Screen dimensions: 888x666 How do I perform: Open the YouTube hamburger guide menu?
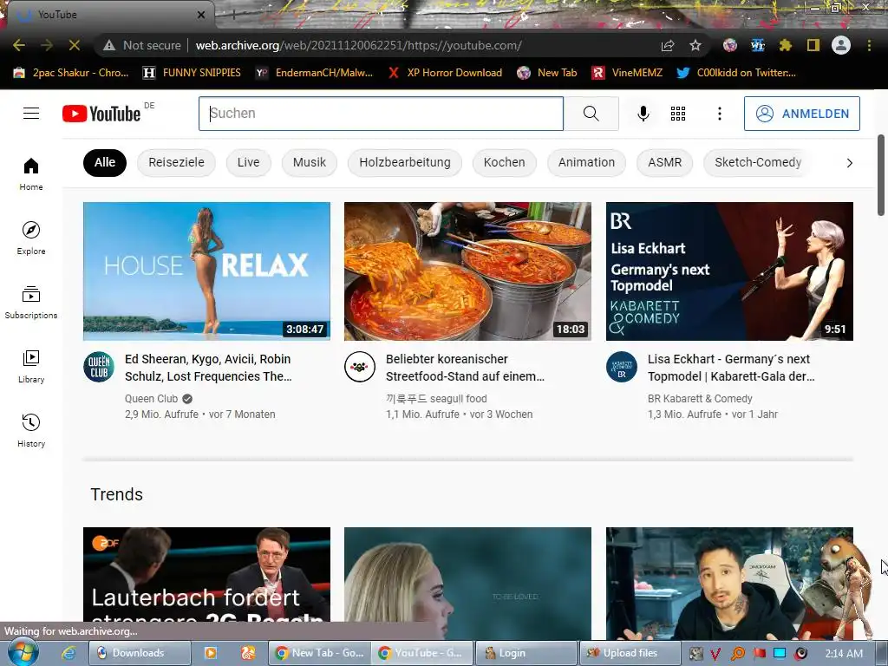click(x=31, y=114)
